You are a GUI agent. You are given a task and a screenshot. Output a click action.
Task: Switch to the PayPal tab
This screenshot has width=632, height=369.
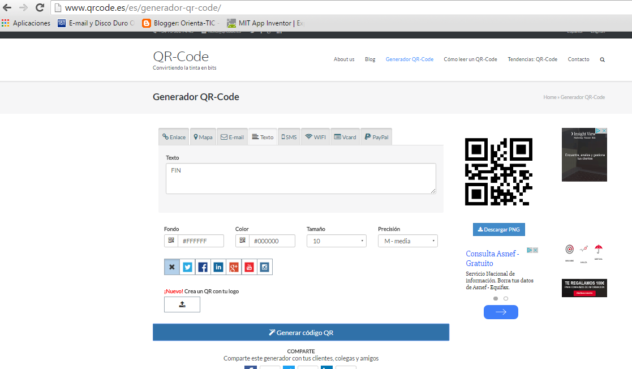pyautogui.click(x=376, y=137)
